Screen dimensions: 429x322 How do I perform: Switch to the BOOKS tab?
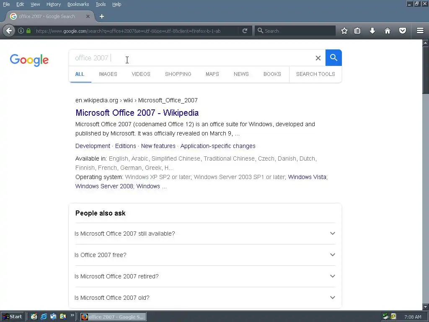[272, 74]
